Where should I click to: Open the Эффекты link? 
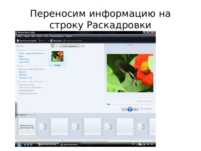[22, 72]
